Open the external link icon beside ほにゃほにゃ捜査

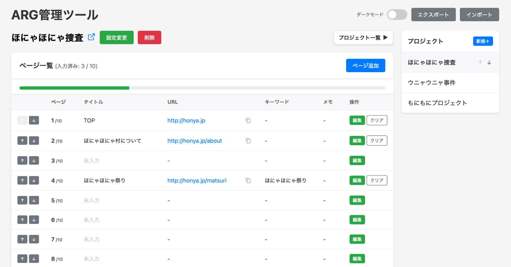91,37
